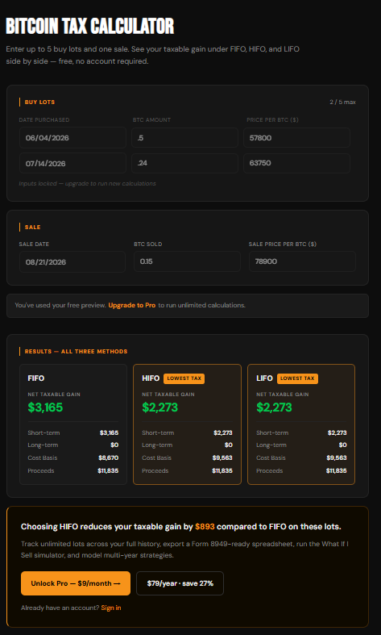Viewport: 381px width, 635px height.
Task: Choose the $79/year save 27% option
Action: coord(180,583)
